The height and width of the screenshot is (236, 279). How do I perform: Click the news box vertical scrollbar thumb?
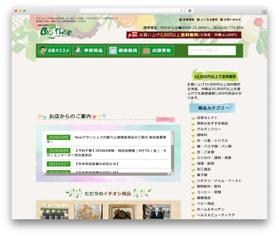(x=172, y=139)
